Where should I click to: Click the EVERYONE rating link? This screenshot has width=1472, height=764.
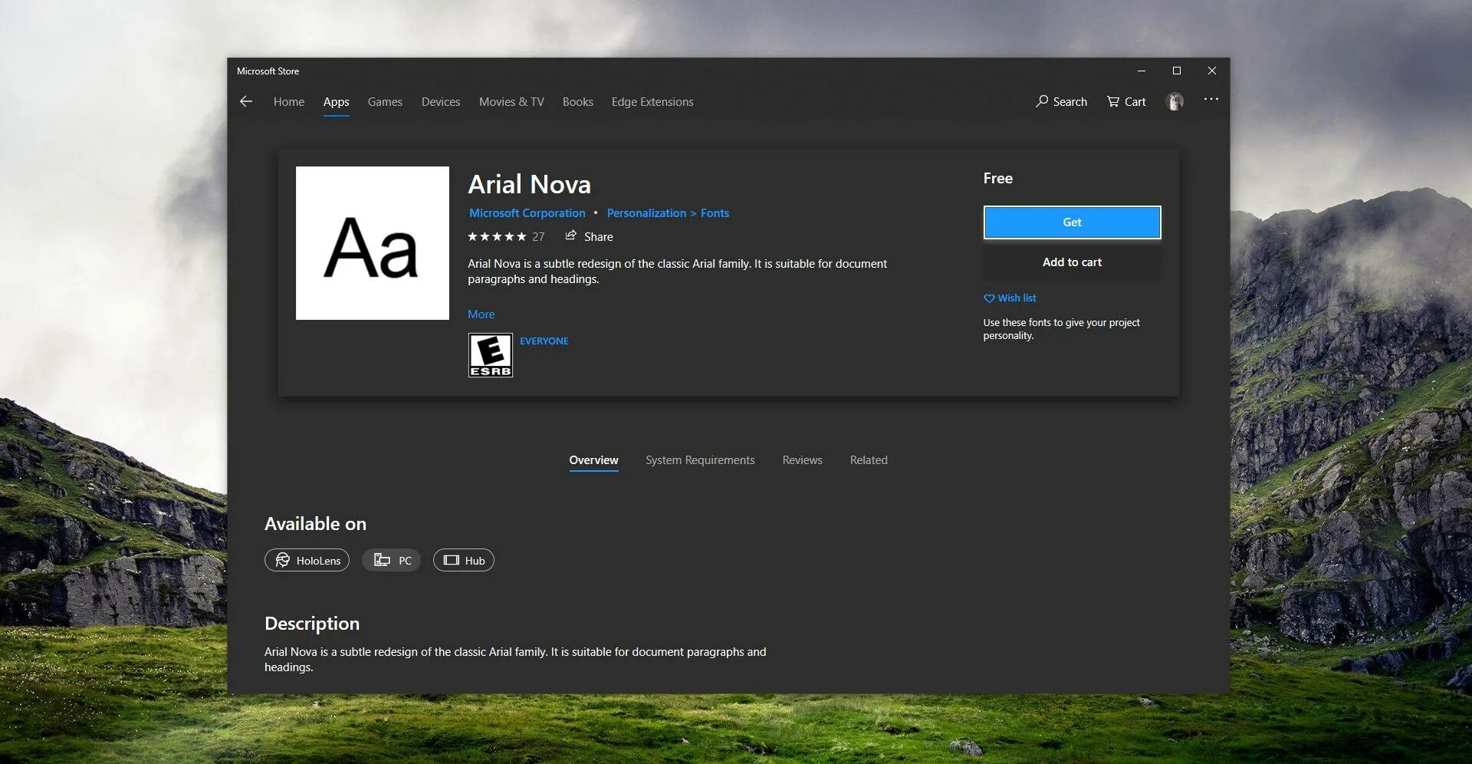pyautogui.click(x=544, y=341)
